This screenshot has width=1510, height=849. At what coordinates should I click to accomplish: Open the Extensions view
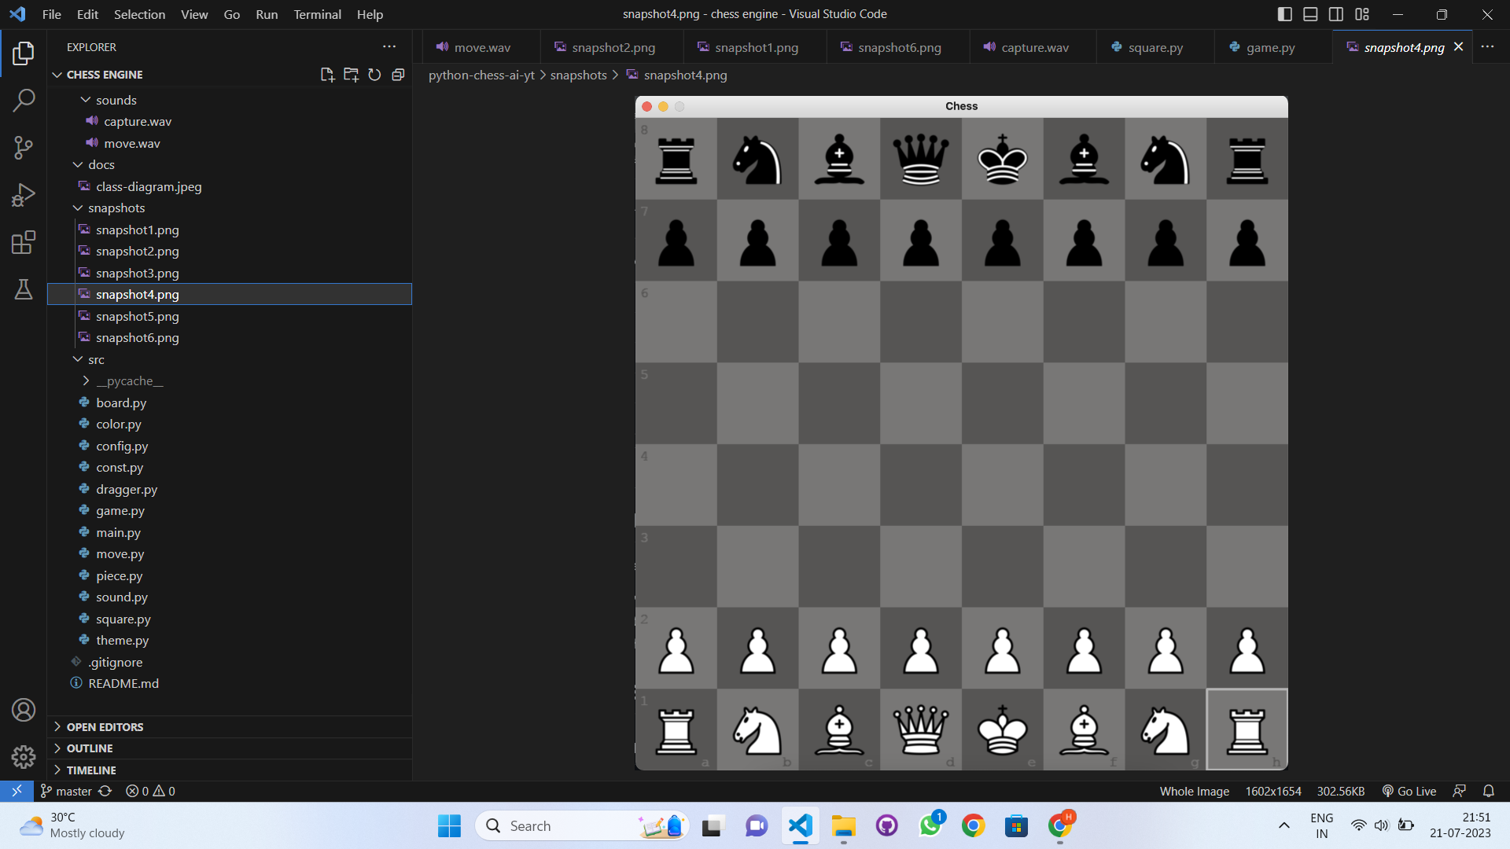point(24,242)
